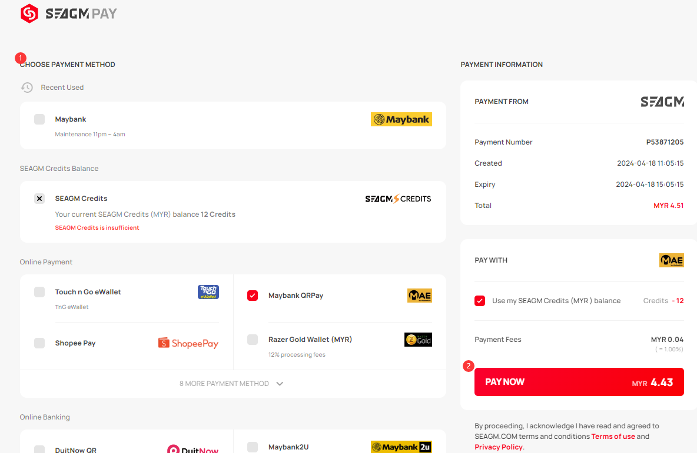This screenshot has width=697, height=453.
Task: Click the Credits -12 deduction text
Action: [x=663, y=301]
